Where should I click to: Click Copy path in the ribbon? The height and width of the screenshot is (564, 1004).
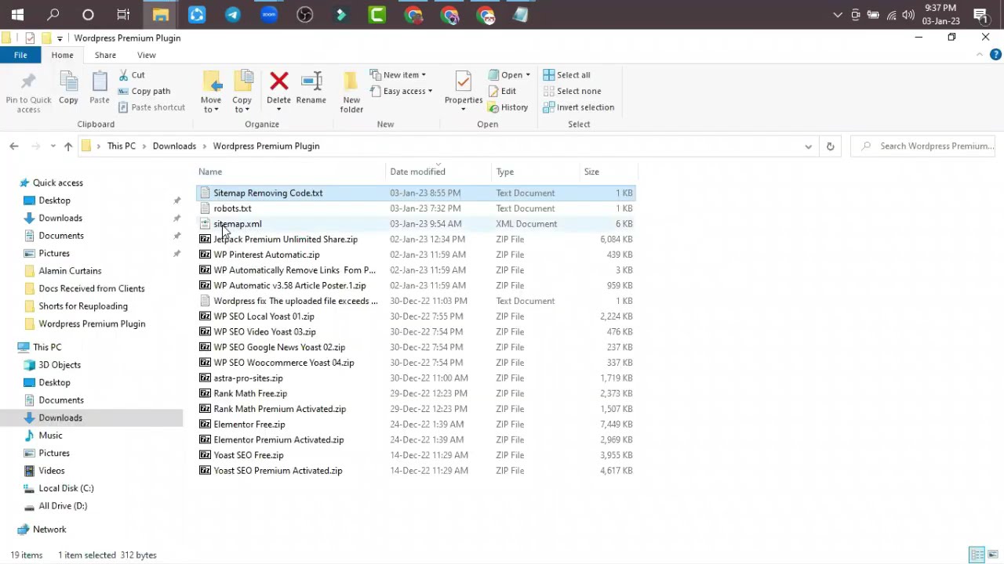144,91
